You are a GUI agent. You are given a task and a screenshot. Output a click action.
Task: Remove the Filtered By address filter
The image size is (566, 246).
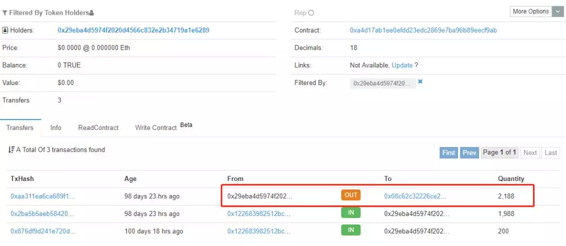pyautogui.click(x=420, y=82)
